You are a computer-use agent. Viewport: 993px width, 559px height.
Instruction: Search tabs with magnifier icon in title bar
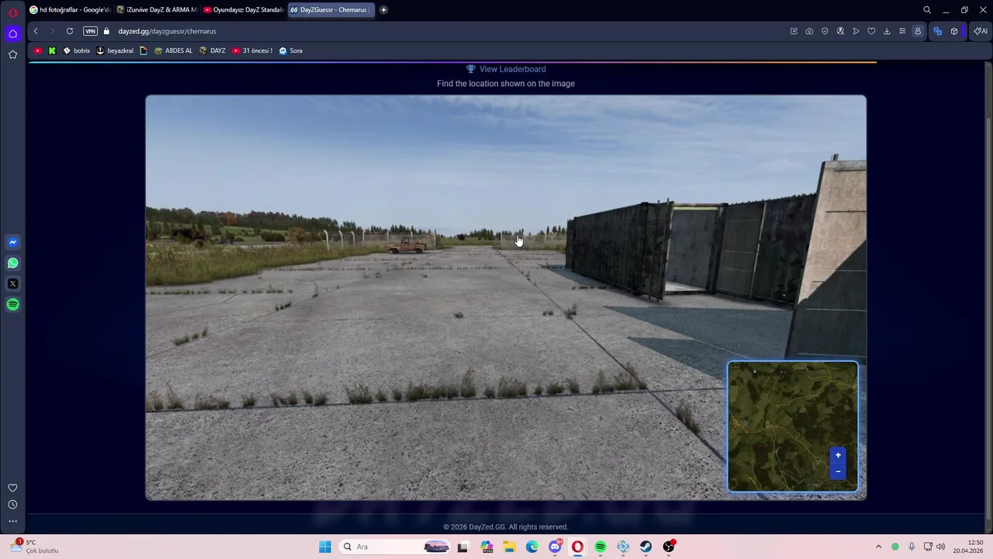click(x=927, y=10)
